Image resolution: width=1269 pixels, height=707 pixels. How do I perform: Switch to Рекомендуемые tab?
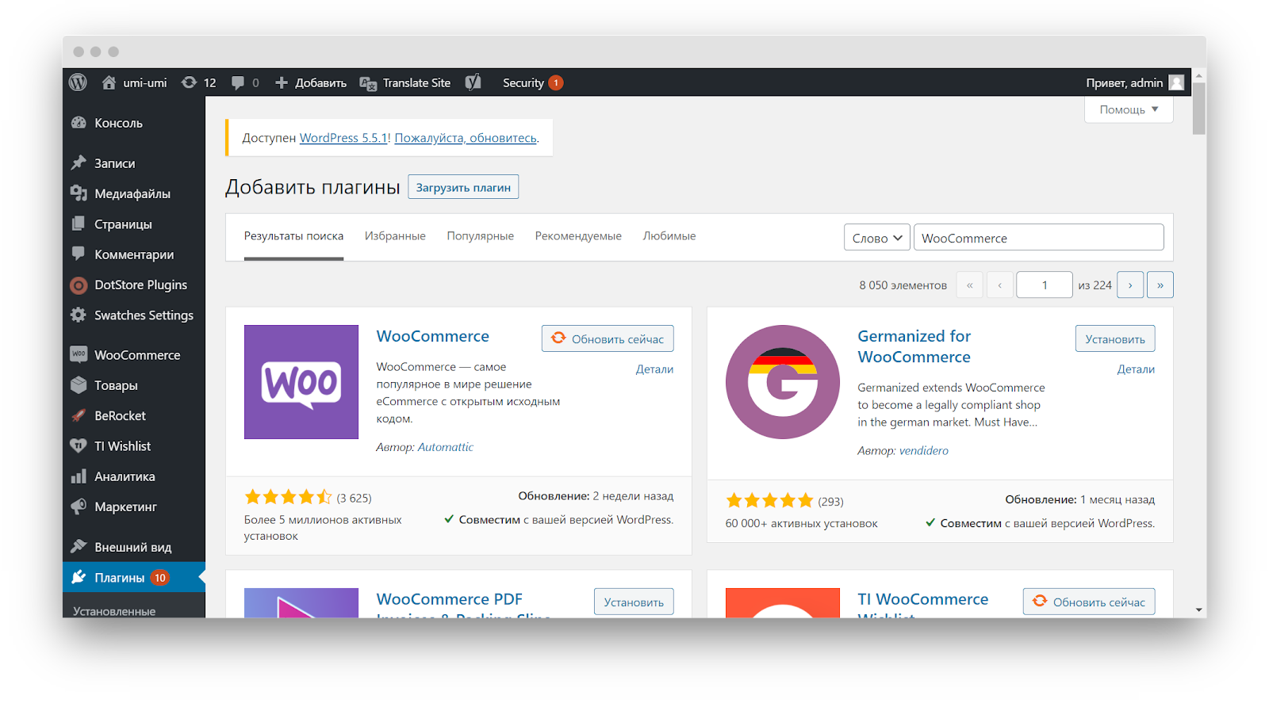578,236
